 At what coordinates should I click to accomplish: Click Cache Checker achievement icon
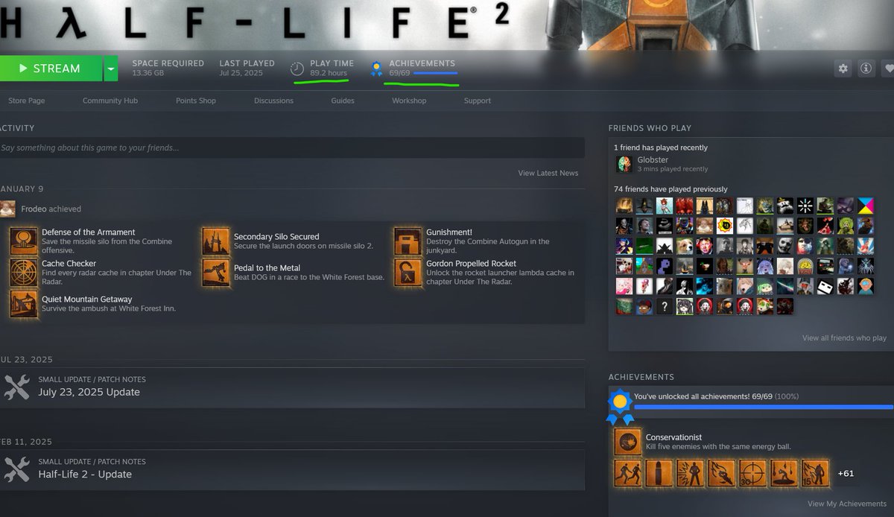coord(24,273)
